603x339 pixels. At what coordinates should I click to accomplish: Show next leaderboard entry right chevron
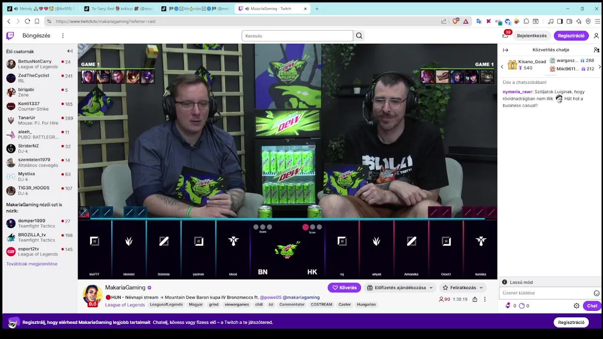599,67
